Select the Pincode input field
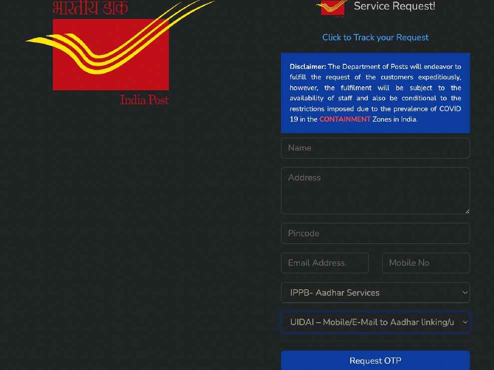Image resolution: width=494 pixels, height=370 pixels. click(375, 233)
